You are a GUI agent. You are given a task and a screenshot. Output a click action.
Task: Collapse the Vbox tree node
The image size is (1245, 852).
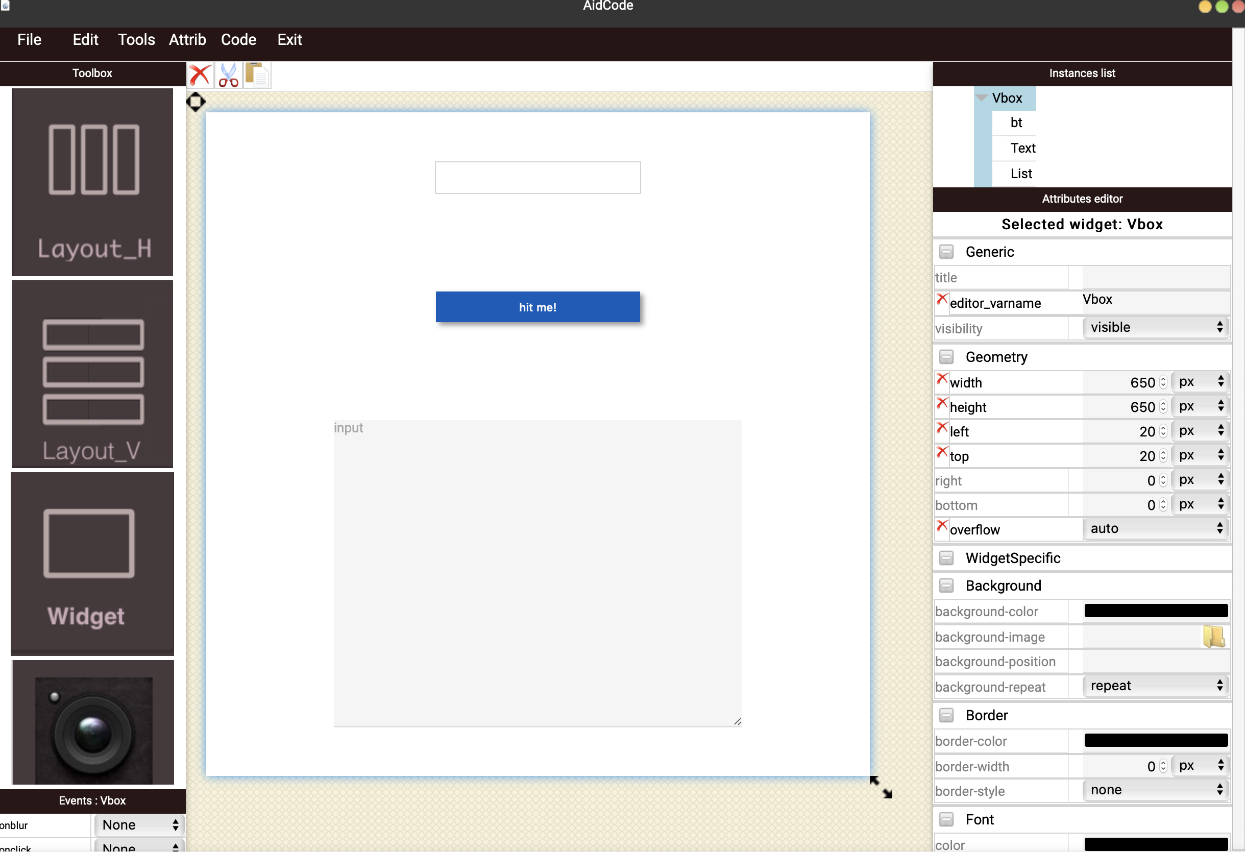coord(982,98)
